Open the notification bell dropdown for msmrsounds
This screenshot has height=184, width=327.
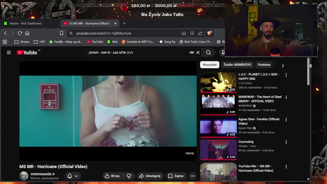73,176
